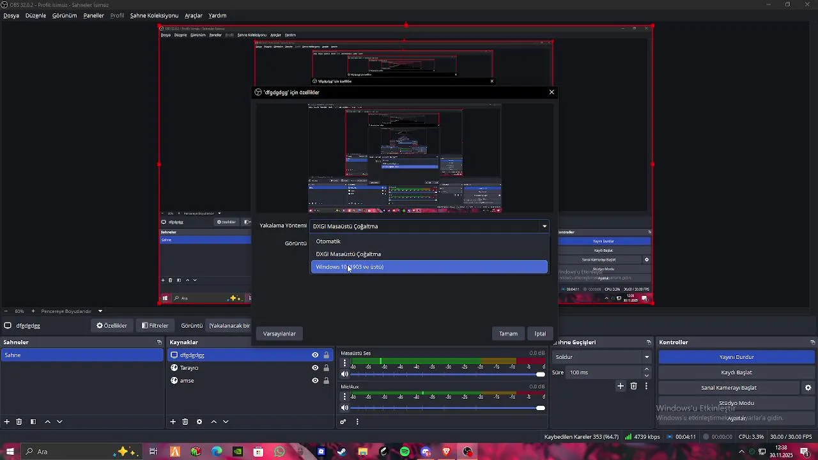
Task: Select DXGI Masaüstü Çoğaltma option in list
Action: (x=429, y=254)
